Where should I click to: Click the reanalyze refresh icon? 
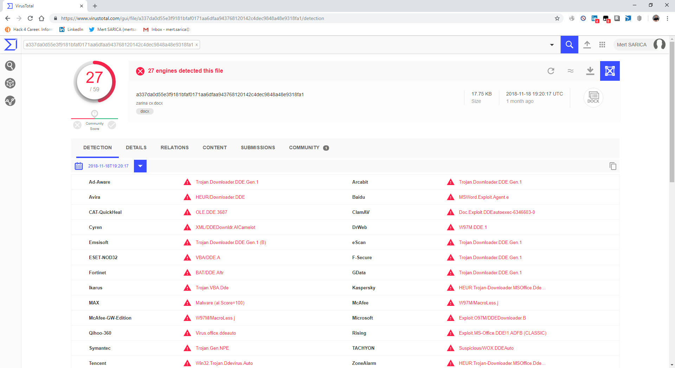click(551, 71)
